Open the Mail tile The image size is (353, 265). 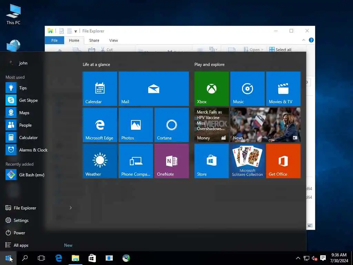coord(153,89)
